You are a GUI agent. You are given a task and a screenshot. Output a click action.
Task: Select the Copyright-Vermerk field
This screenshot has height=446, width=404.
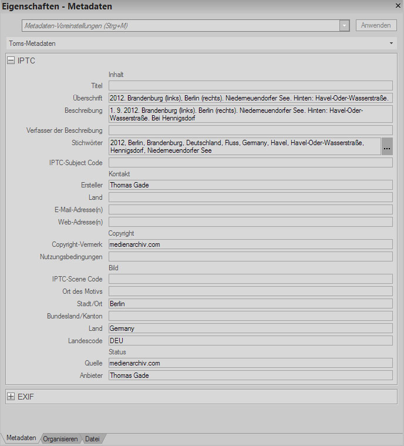pos(250,244)
